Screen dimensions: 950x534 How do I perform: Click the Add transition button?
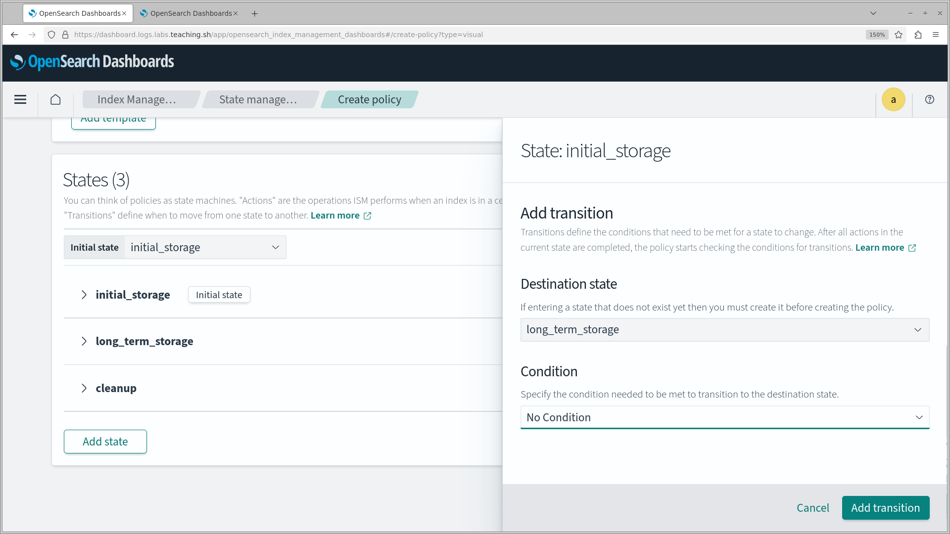(885, 508)
